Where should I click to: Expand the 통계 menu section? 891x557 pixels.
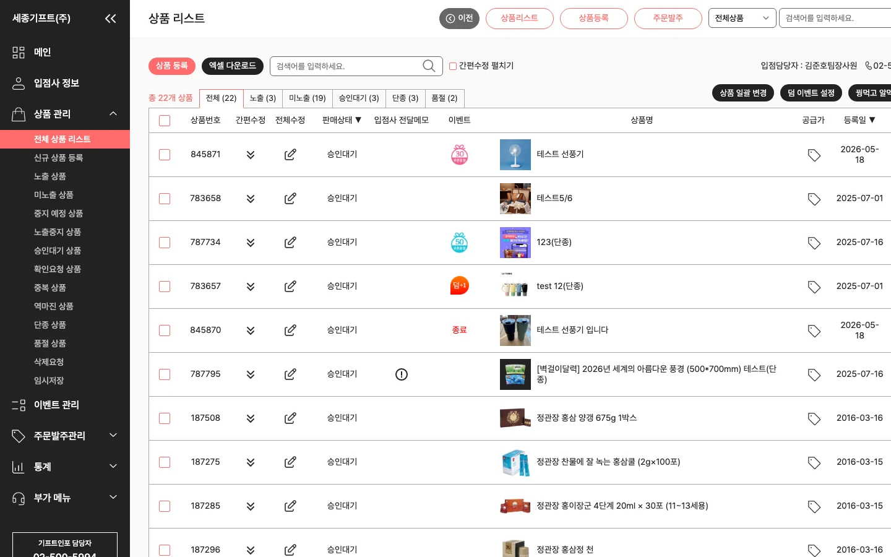(113, 467)
